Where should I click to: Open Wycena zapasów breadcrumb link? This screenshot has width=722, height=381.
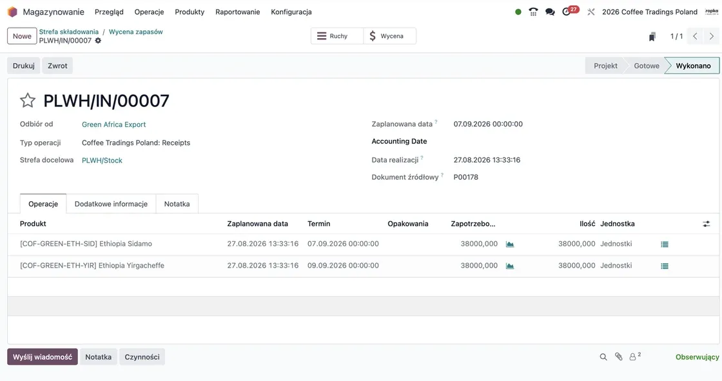pyautogui.click(x=136, y=32)
